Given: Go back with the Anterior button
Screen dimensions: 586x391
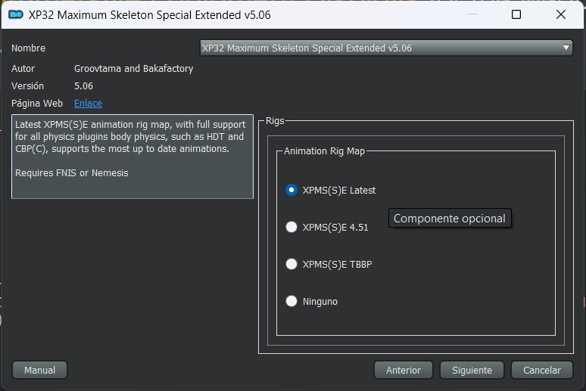Looking at the screenshot, I should pyautogui.click(x=403, y=371).
